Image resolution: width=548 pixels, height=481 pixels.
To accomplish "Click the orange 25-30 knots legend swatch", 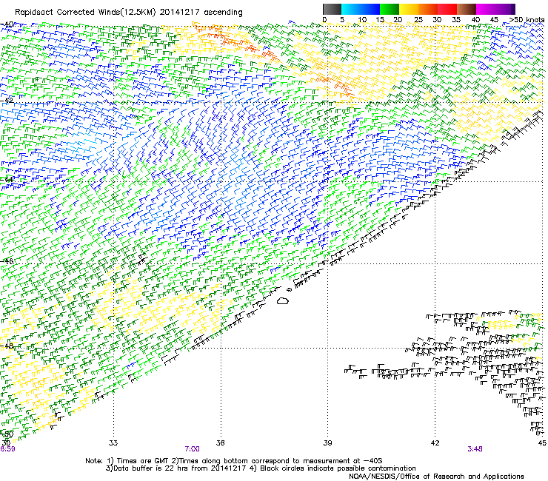I will coord(427,9).
